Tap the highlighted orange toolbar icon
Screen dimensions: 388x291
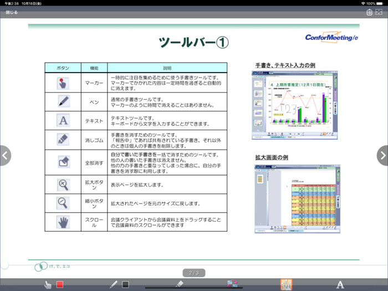[287, 284]
